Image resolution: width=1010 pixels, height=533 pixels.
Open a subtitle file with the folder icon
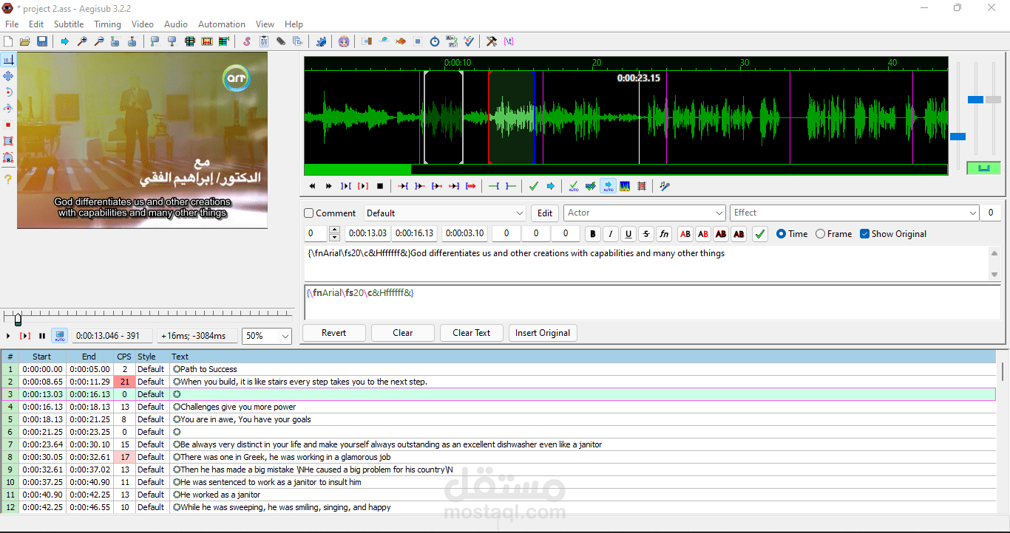point(25,41)
